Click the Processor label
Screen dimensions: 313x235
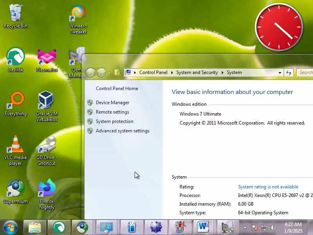[190, 195]
